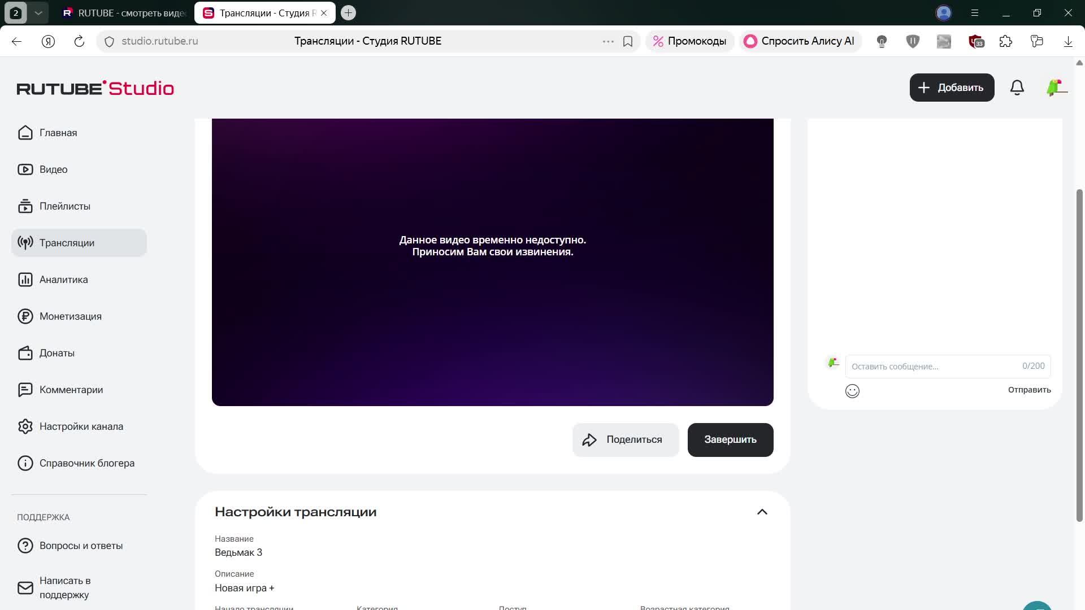Open Плейлисты menu item
Viewport: 1085px width, 610px height.
(x=64, y=206)
